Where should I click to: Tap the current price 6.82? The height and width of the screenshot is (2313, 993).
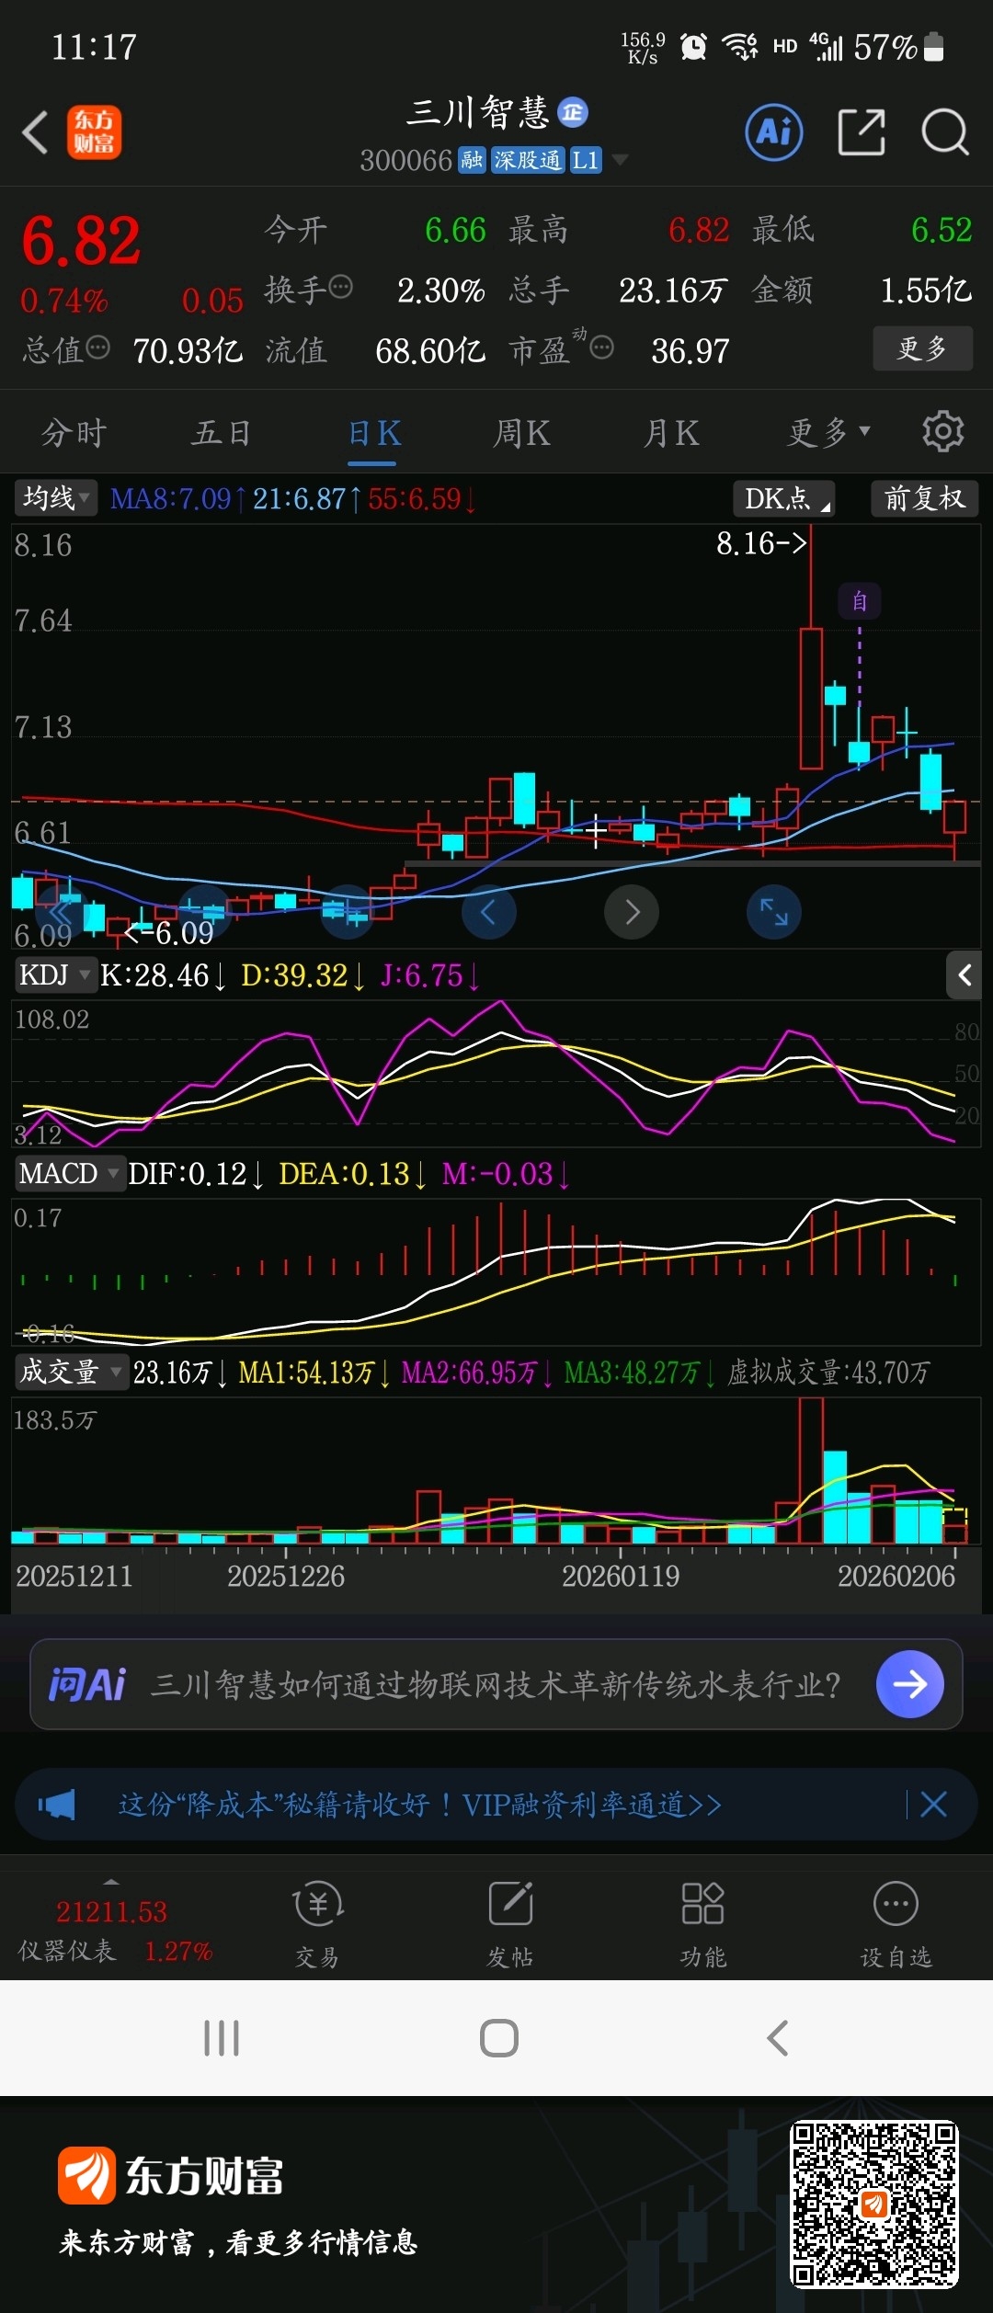click(x=81, y=241)
